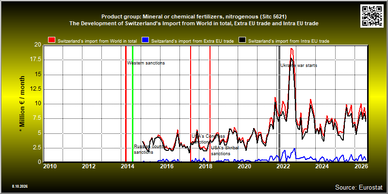Click the "Western sanctions" annotation label
388x194 pixels.
(146, 63)
